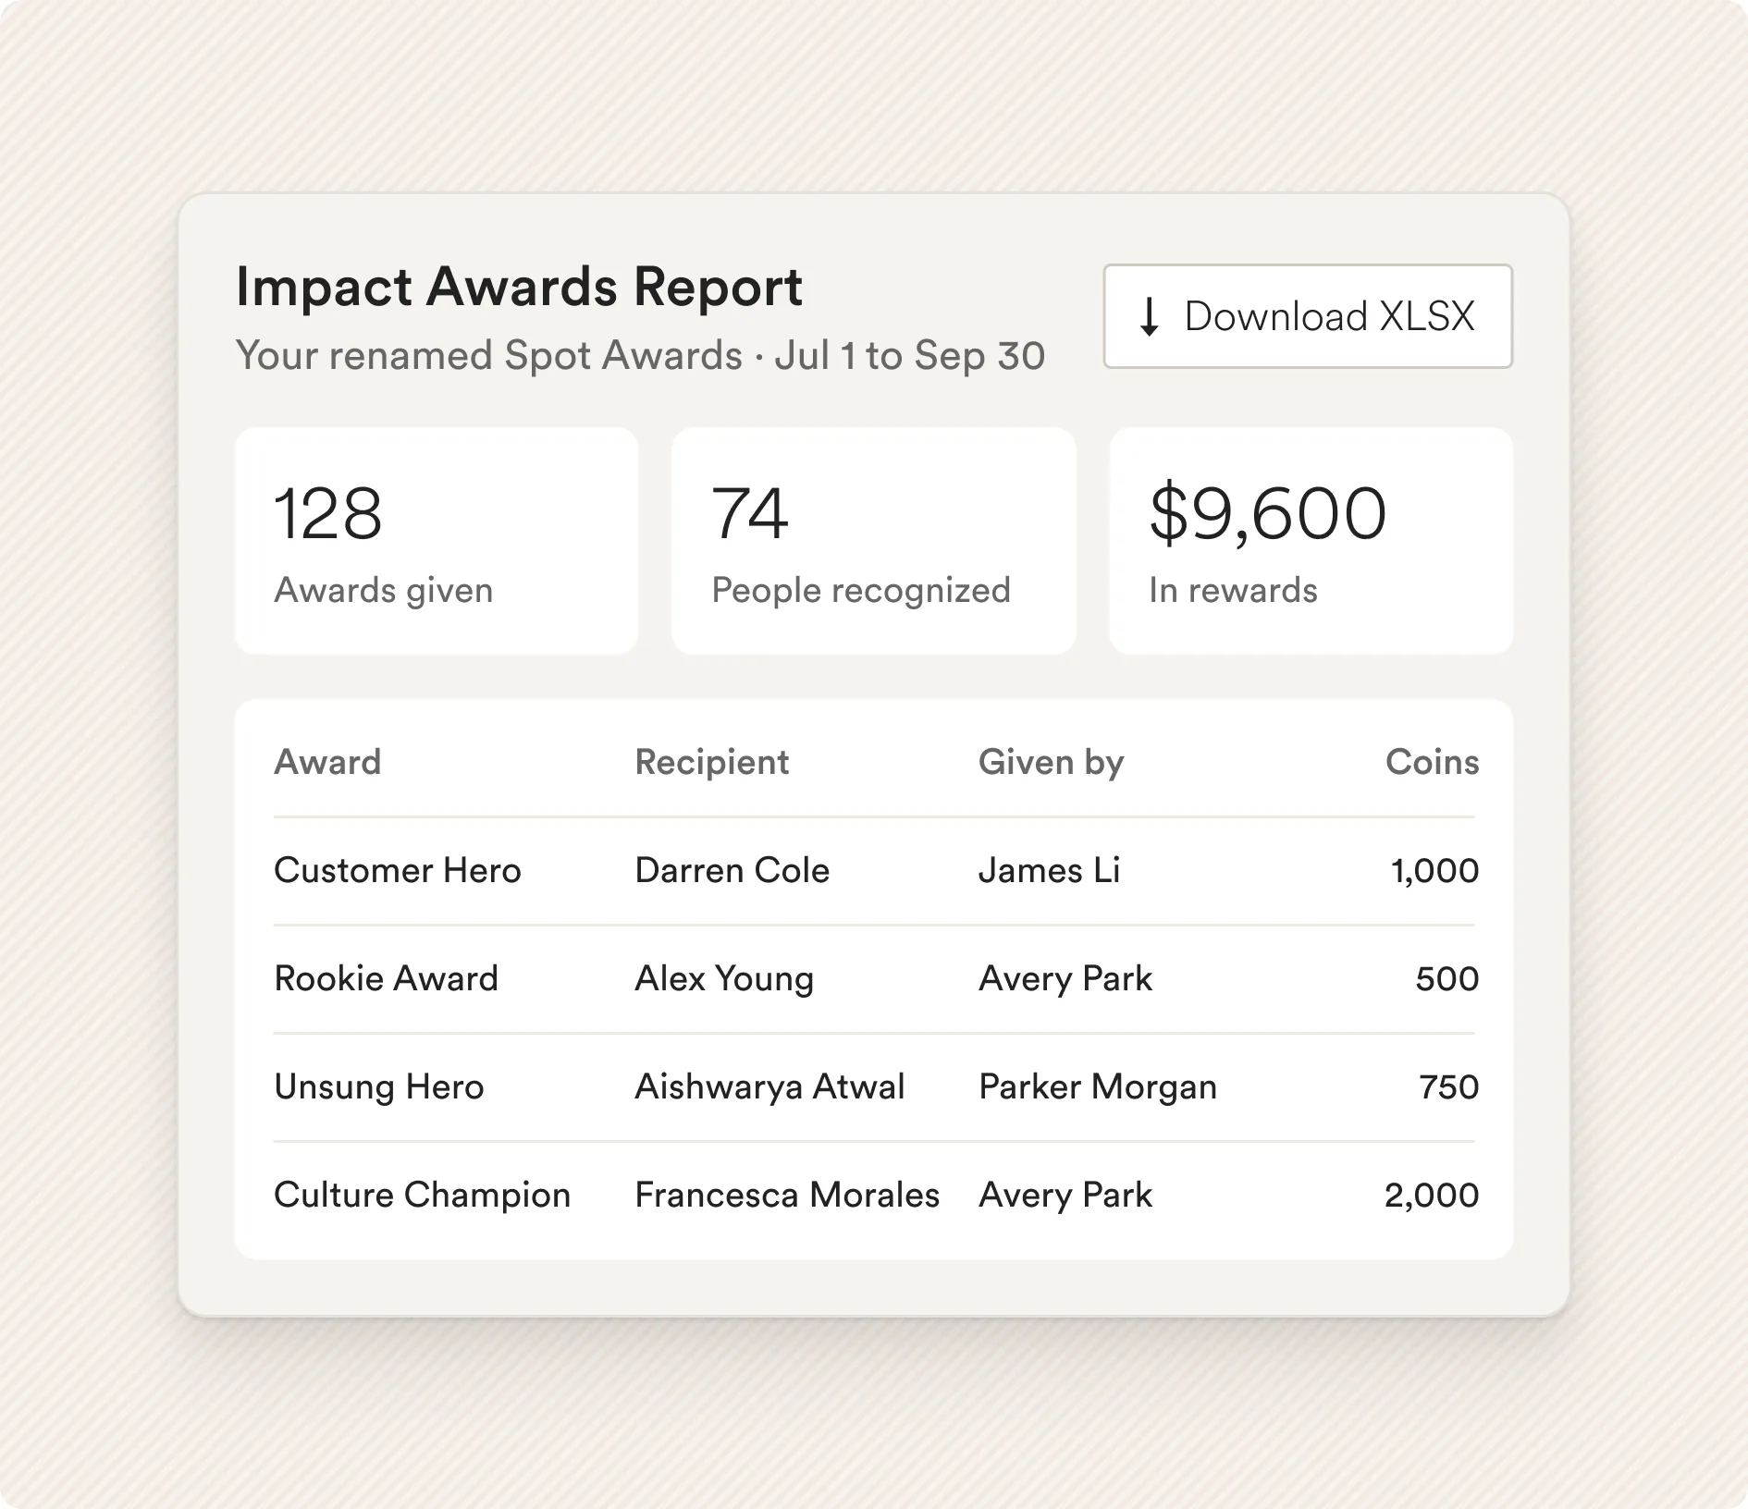This screenshot has height=1509, width=1748.
Task: Select the Unsung Hero award cell
Action: [379, 1086]
